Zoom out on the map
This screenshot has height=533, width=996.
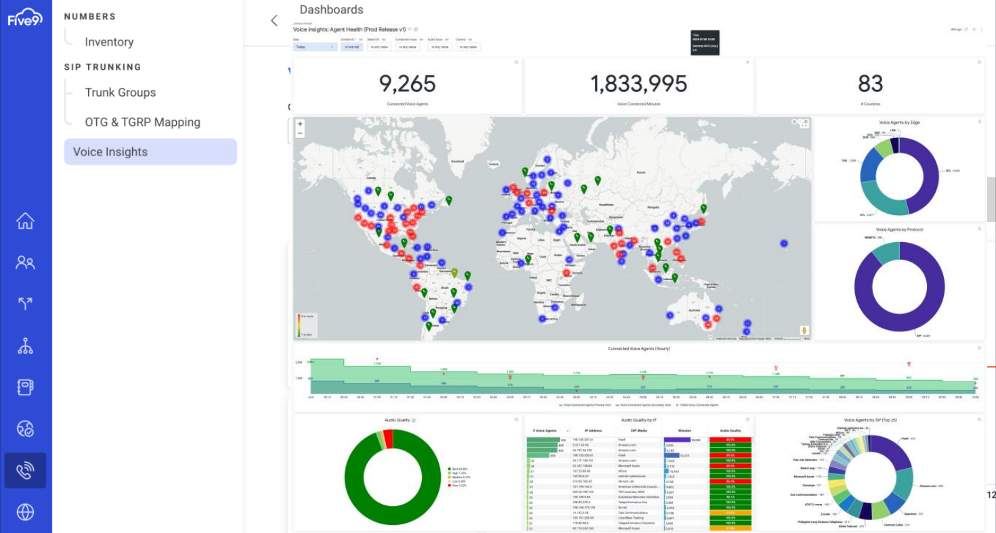coord(300,133)
